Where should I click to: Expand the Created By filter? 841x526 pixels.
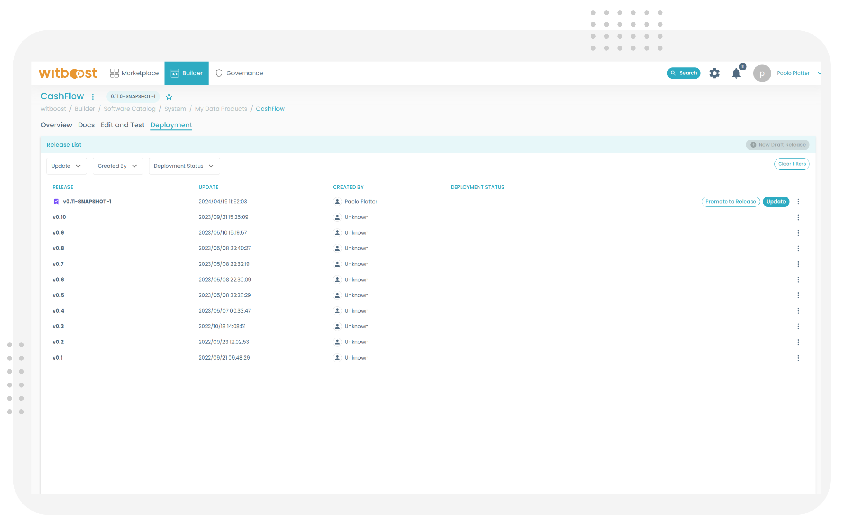118,166
